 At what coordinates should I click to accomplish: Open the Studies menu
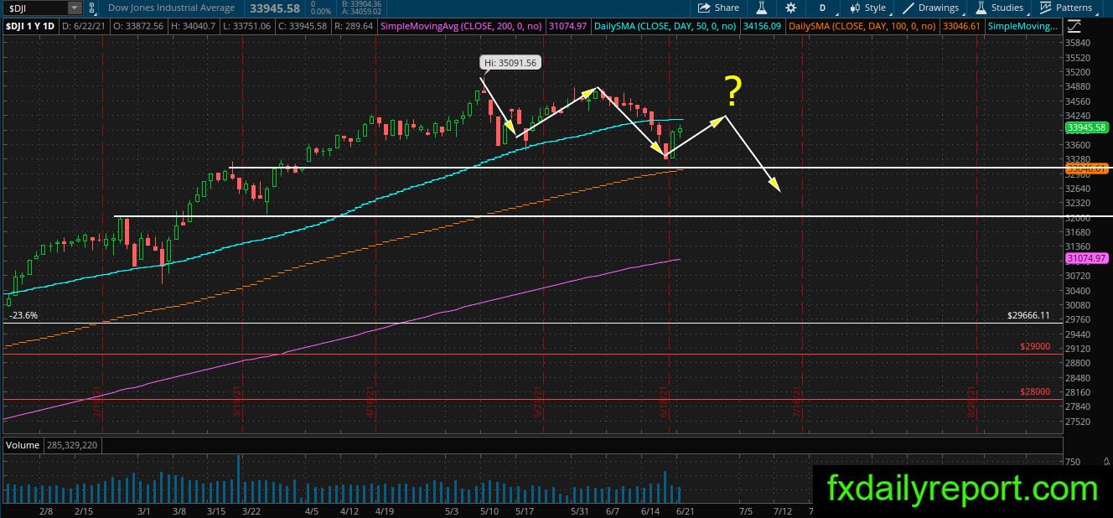coord(999,8)
